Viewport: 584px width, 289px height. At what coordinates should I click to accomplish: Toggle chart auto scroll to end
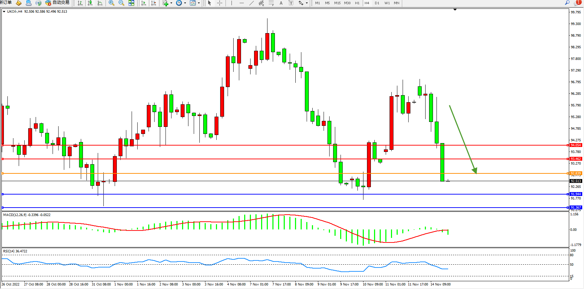(x=144, y=3)
